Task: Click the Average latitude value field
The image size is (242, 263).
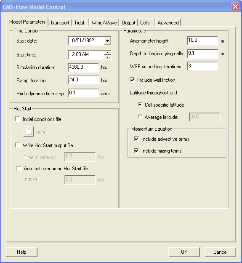Action: (x=205, y=117)
